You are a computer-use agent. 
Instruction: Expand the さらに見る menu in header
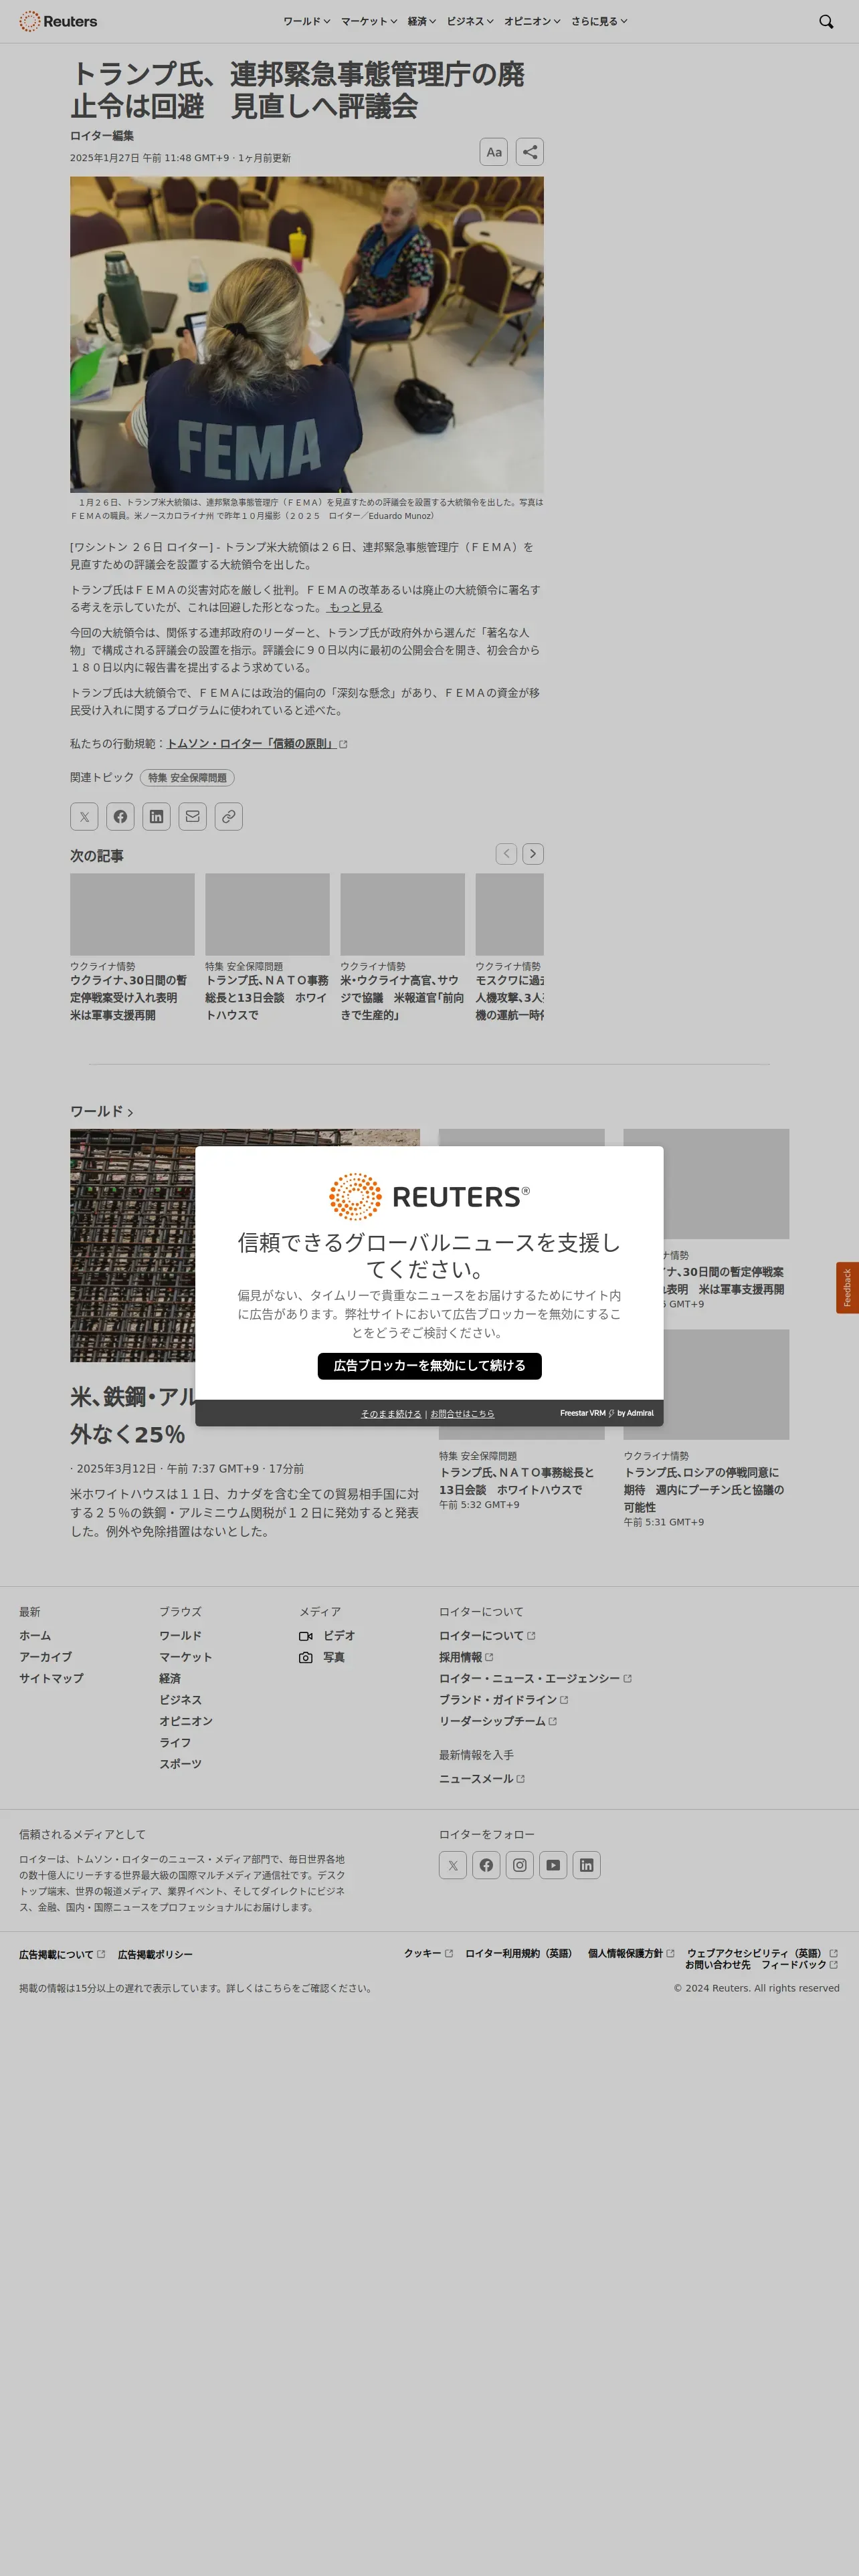tap(599, 21)
